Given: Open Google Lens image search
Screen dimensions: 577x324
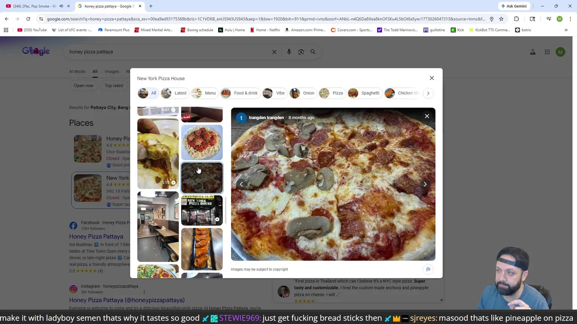Looking at the screenshot, I should [301, 52].
